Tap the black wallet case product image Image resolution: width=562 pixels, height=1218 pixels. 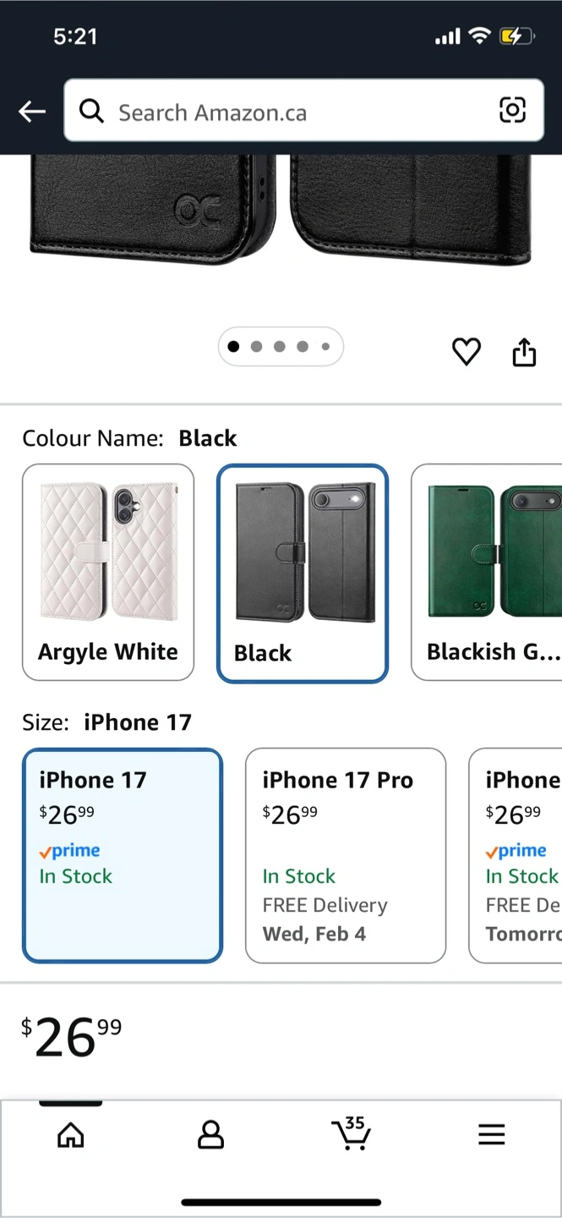click(281, 211)
